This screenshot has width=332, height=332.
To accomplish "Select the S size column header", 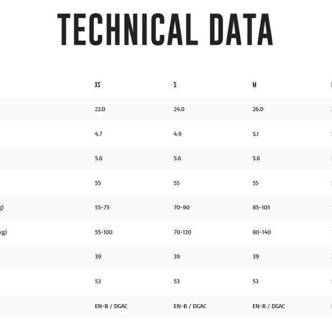I will coord(175,85).
